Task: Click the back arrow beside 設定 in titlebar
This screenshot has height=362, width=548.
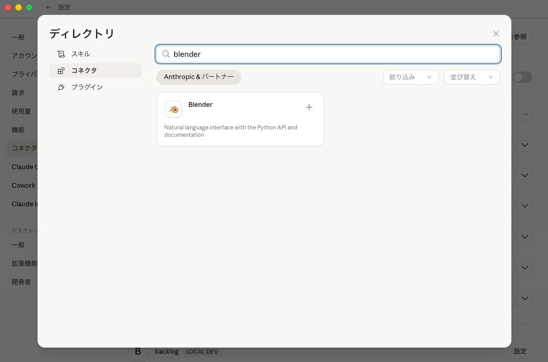Action: pyautogui.click(x=49, y=7)
